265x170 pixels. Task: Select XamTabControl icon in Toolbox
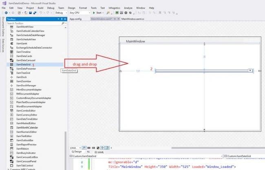[11, 166]
